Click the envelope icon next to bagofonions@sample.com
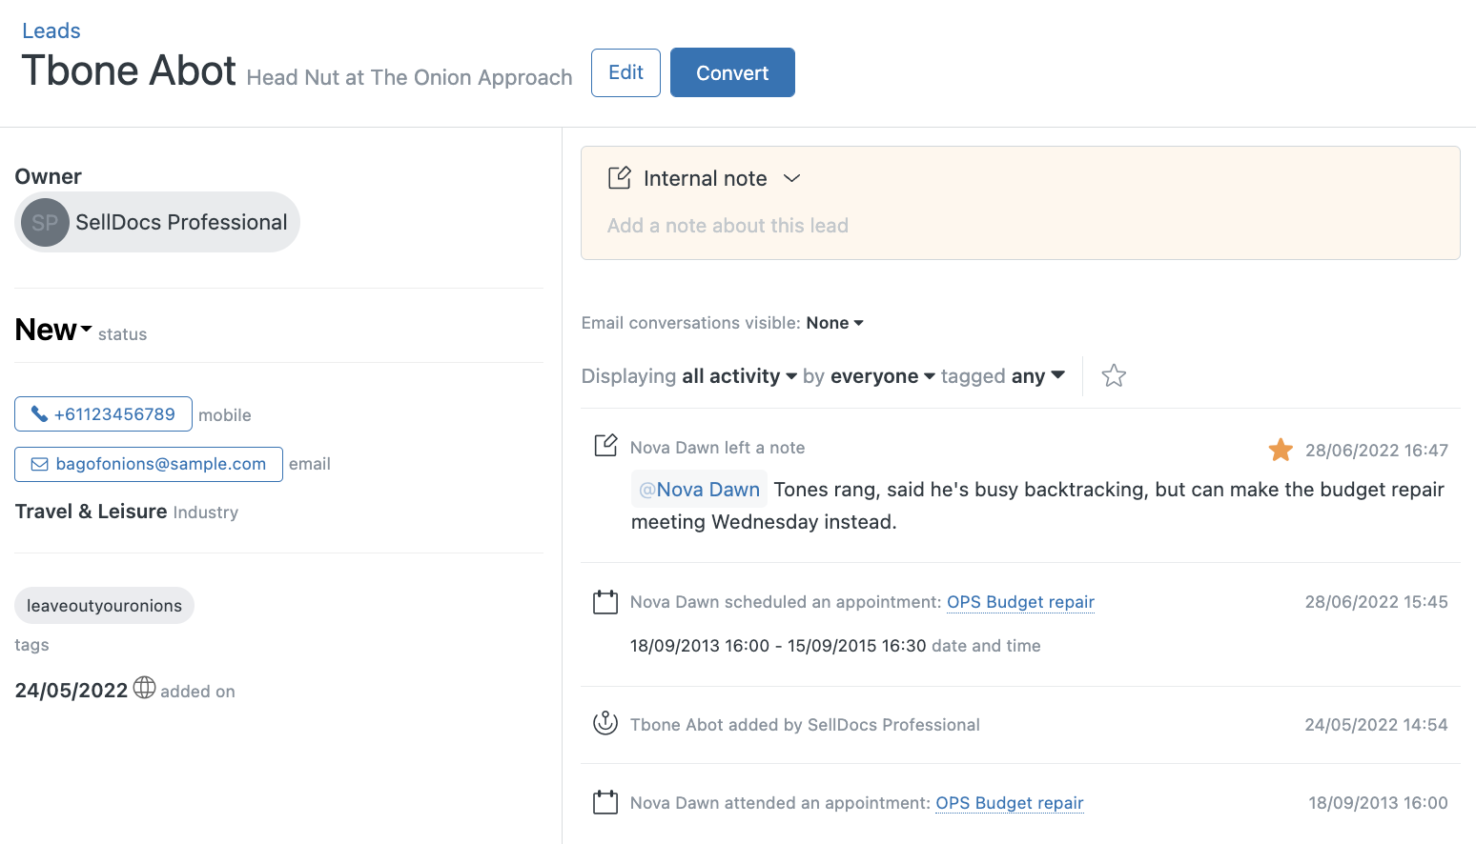This screenshot has height=844, width=1476. [39, 464]
